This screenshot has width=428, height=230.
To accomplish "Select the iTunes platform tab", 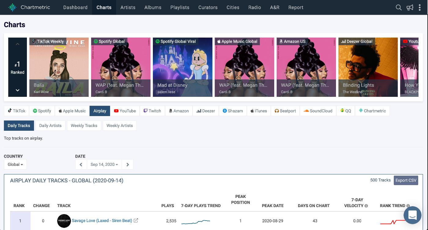I will (259, 111).
